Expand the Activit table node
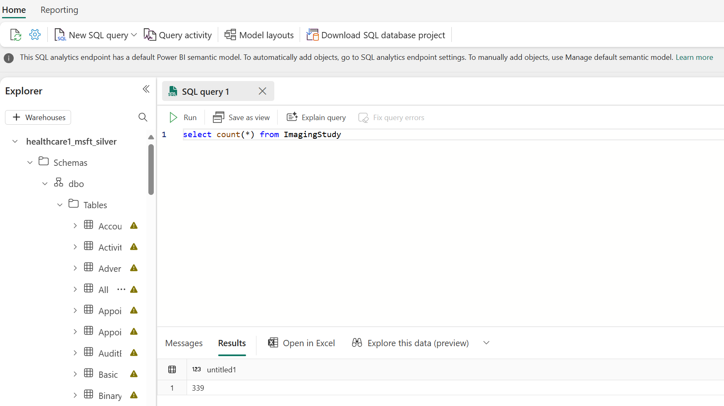This screenshot has width=724, height=406. pyautogui.click(x=75, y=247)
